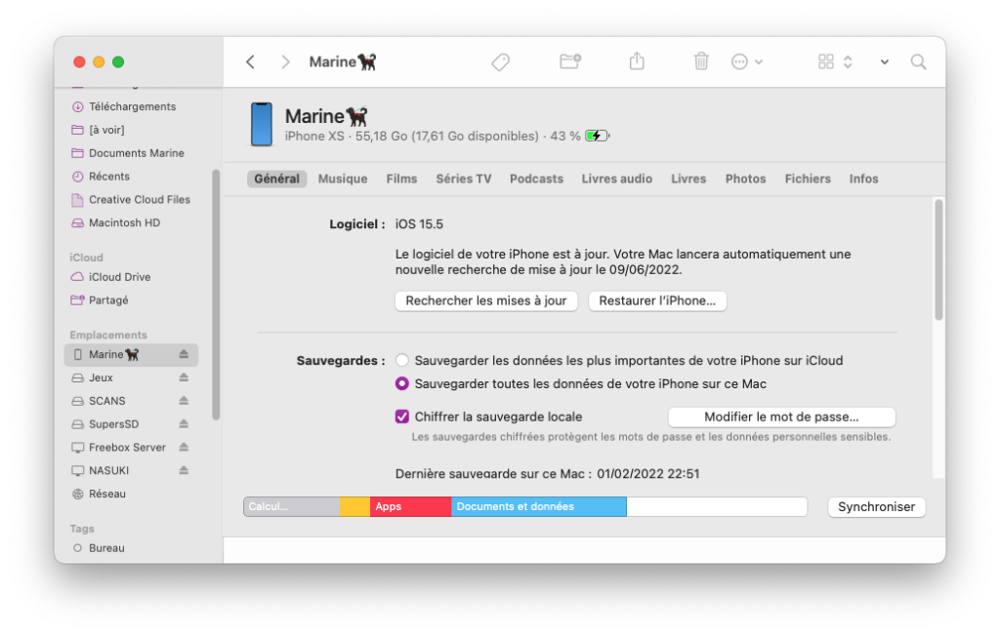
Task: Eject the NASUKI server
Action: click(x=184, y=470)
